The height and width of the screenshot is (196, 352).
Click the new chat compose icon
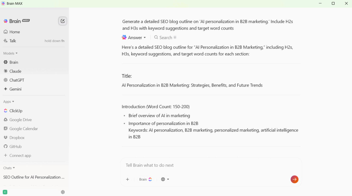tap(63, 21)
